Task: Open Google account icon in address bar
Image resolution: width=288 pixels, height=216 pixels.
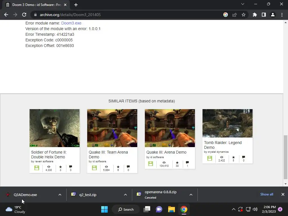Action: click(x=226, y=15)
